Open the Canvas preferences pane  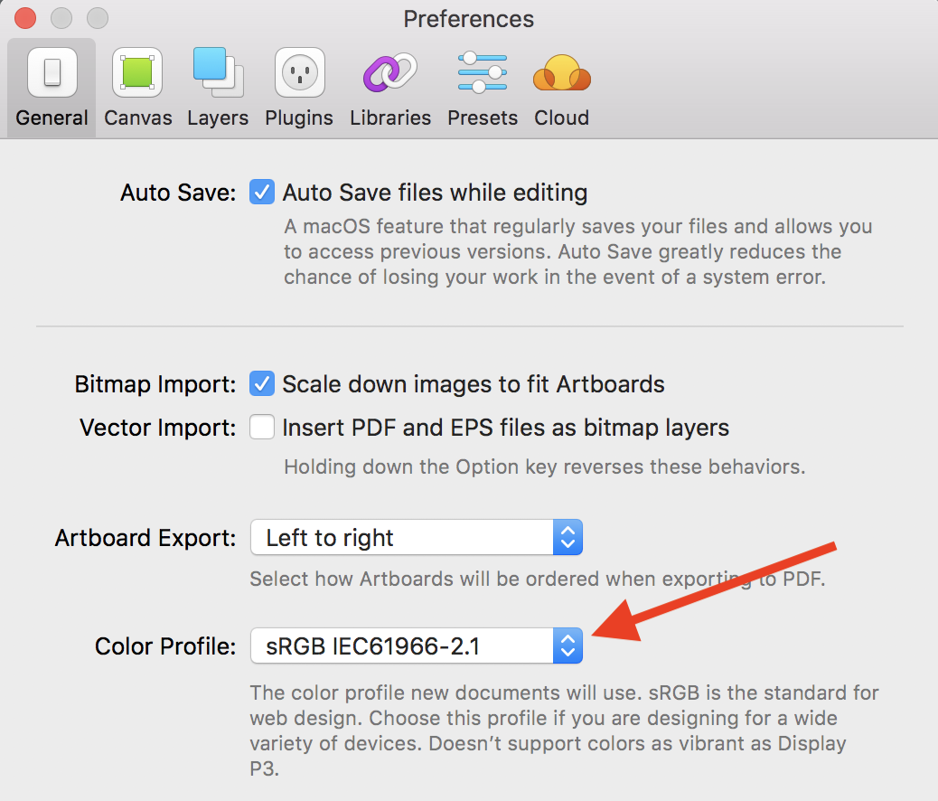(x=137, y=86)
